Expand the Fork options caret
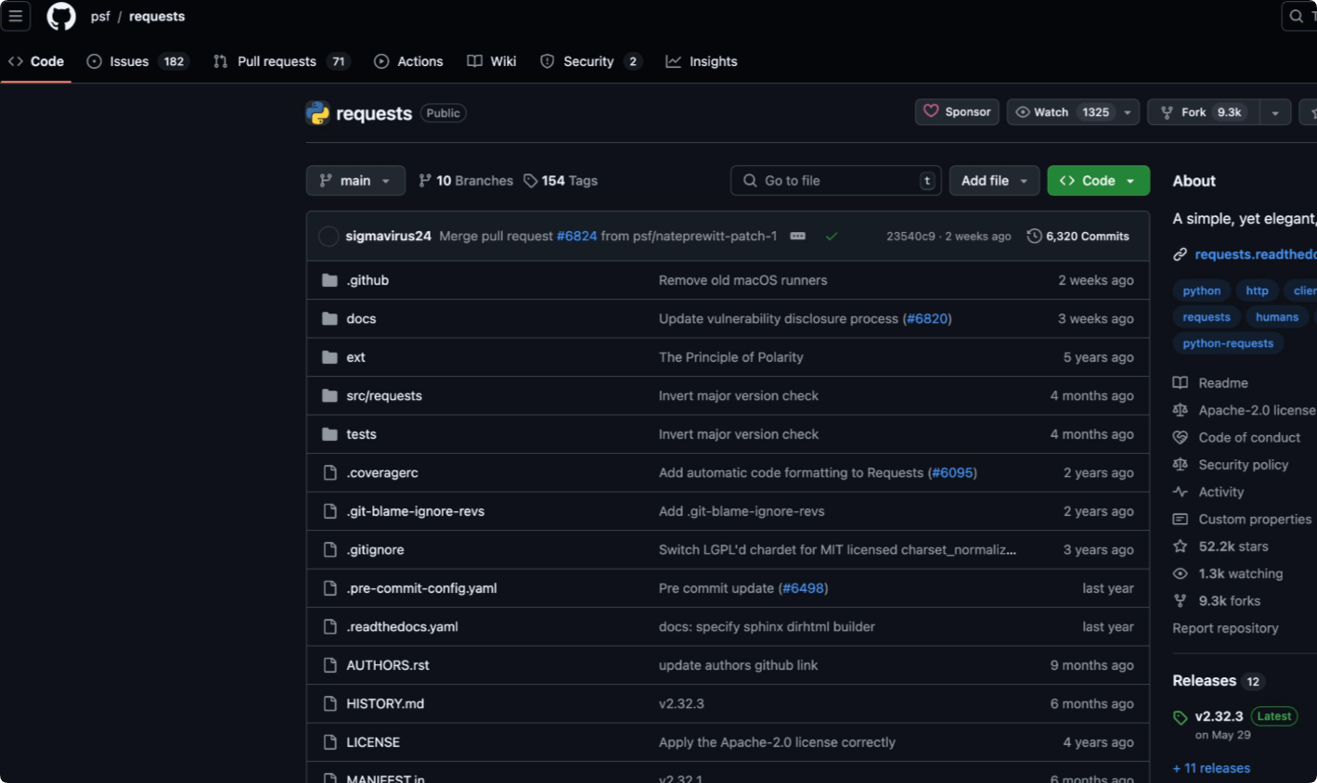Viewport: 1317px width, 783px height. [x=1275, y=112]
